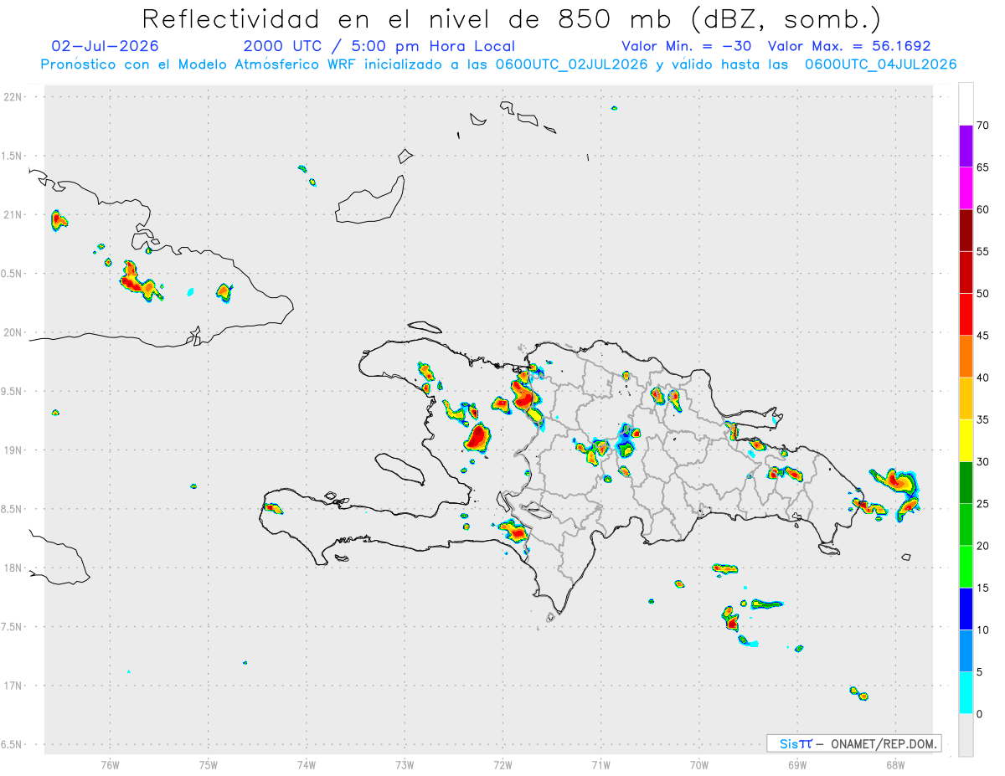The image size is (1005, 776).
Task: Click the colorbar tick label '70'
Action: coord(983,126)
